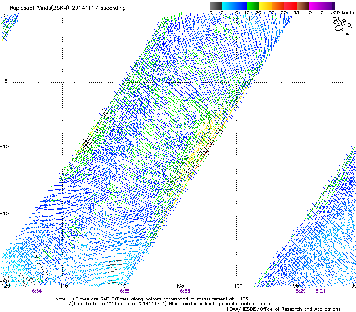
Task: Click the orange 25-30 knots color swatch
Action: pos(278,6)
